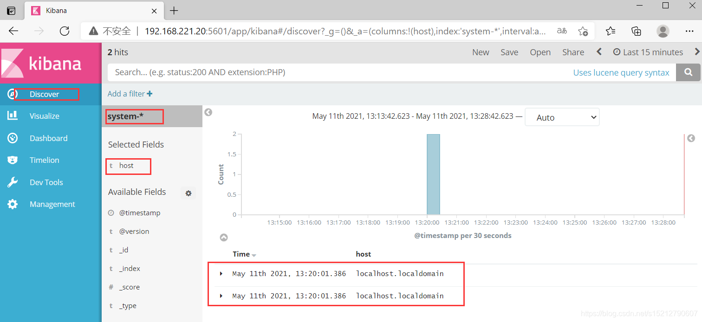Click the legend toggle arrow right of chart

(x=691, y=138)
